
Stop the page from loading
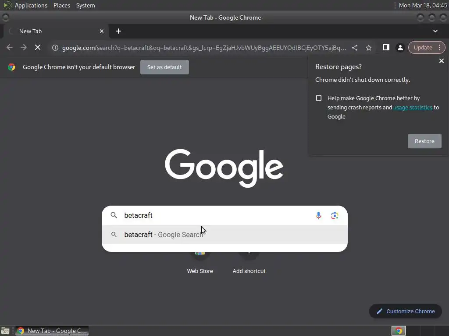38,47
